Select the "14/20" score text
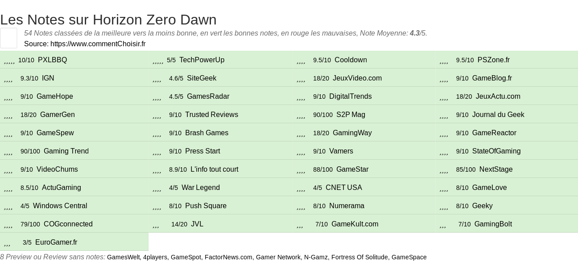This screenshot has height=262, width=578. (x=179, y=224)
